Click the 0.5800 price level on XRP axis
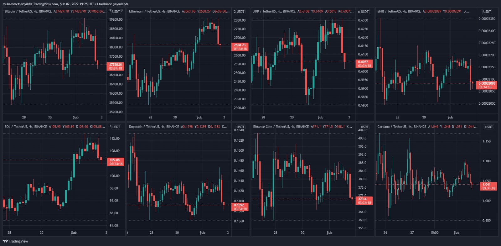 [x=363, y=106]
